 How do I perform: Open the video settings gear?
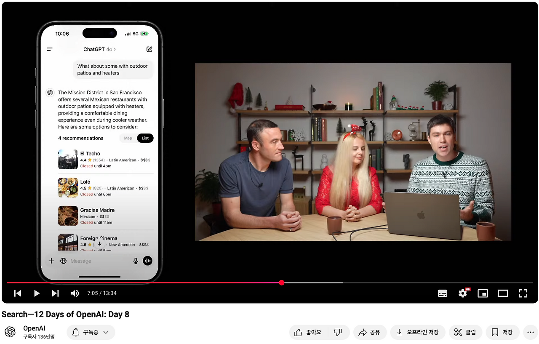[463, 293]
